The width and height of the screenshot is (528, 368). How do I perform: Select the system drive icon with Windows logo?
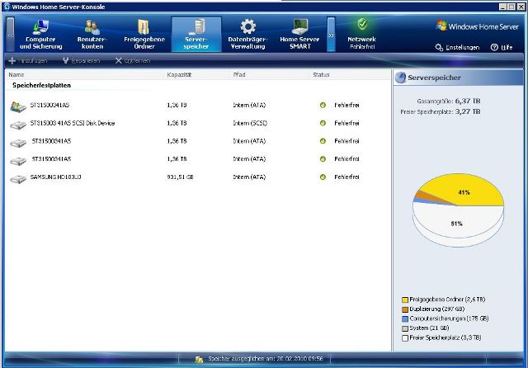18,106
